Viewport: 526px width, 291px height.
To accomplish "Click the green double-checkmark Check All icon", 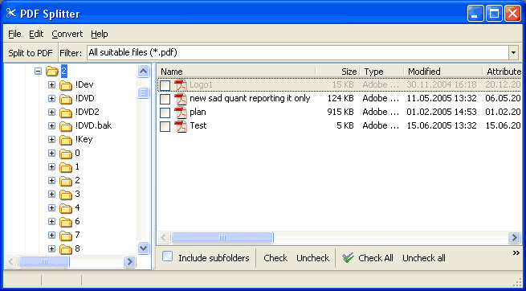I will pos(349,258).
